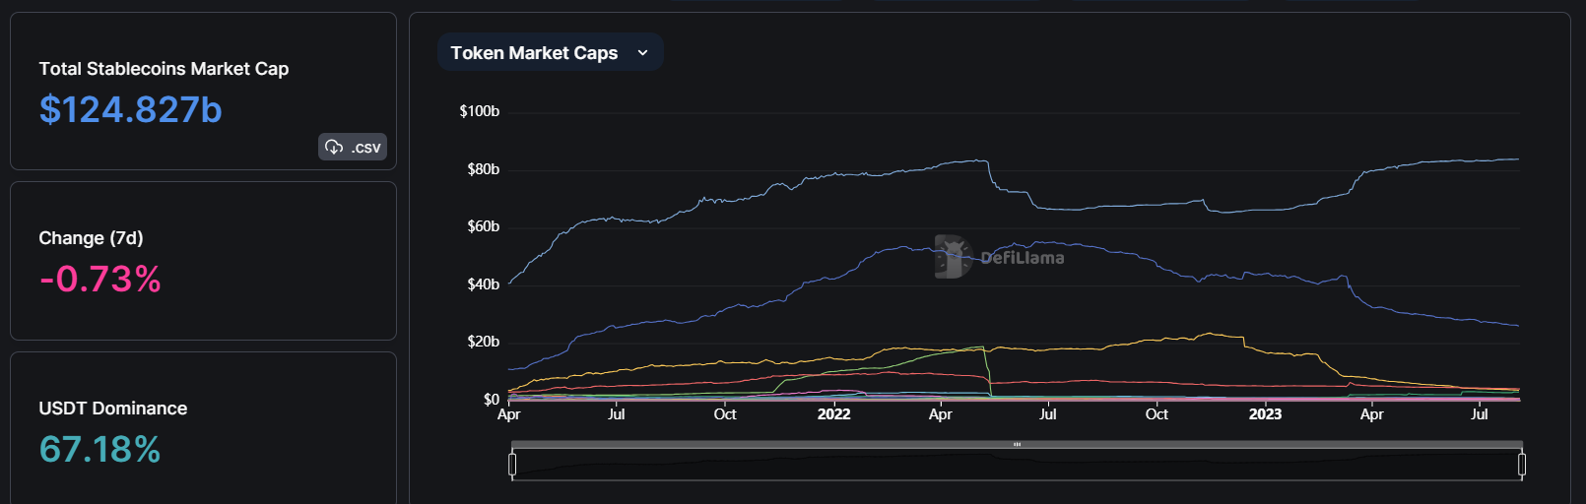This screenshot has height=504, width=1586.
Task: Click the right handle of the range slider
Action: [x=1522, y=464]
